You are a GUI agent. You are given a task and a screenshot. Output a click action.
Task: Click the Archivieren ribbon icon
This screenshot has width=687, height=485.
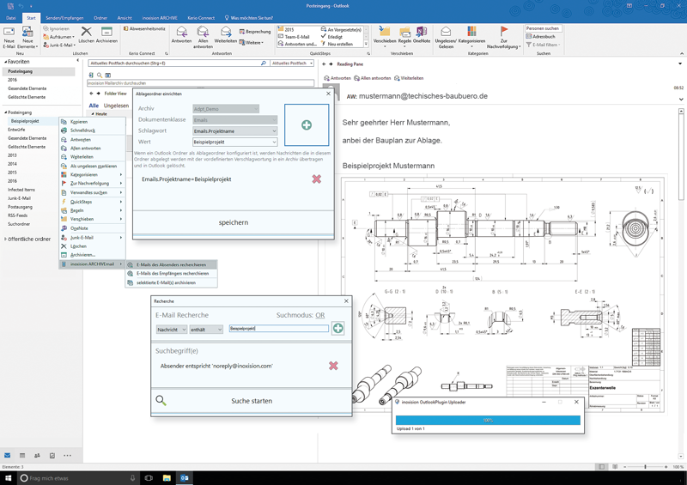(x=106, y=33)
